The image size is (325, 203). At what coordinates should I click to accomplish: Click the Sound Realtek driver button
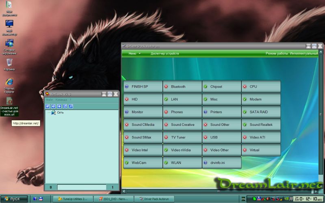pos(261,125)
